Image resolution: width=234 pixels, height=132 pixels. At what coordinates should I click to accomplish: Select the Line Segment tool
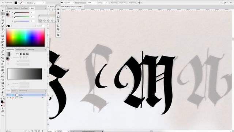(3, 33)
